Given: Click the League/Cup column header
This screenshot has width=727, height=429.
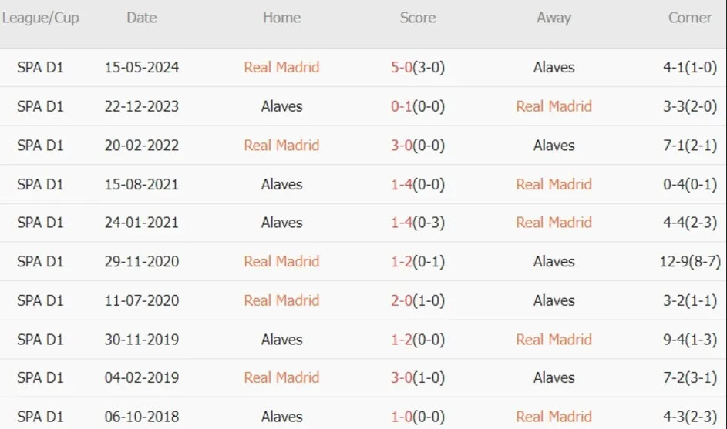Looking at the screenshot, I should coord(40,18).
